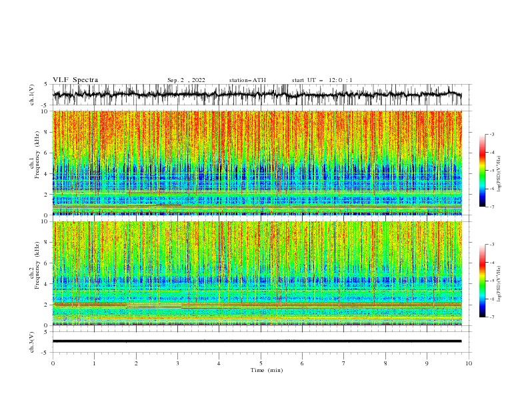Click the "ch.3(V)" waveform axis label
Screen dimensions: 528x408
32,342
